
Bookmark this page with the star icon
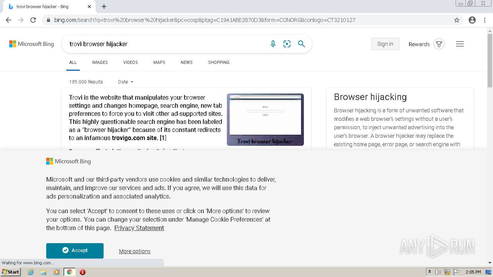(457, 20)
